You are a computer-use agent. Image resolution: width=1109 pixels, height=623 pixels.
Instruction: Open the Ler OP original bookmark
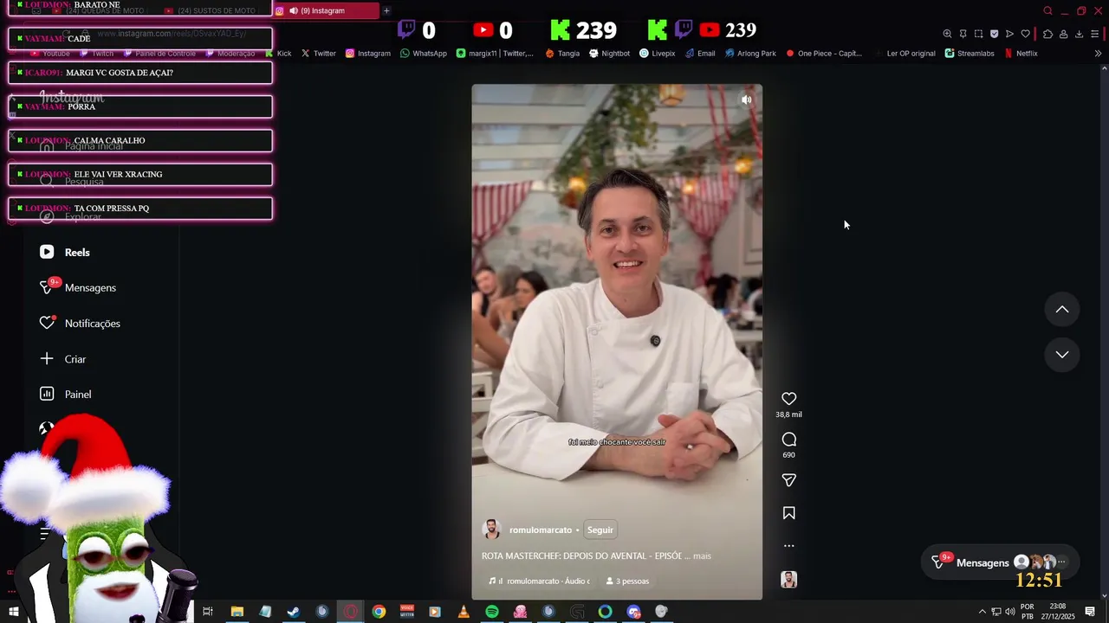(x=905, y=53)
